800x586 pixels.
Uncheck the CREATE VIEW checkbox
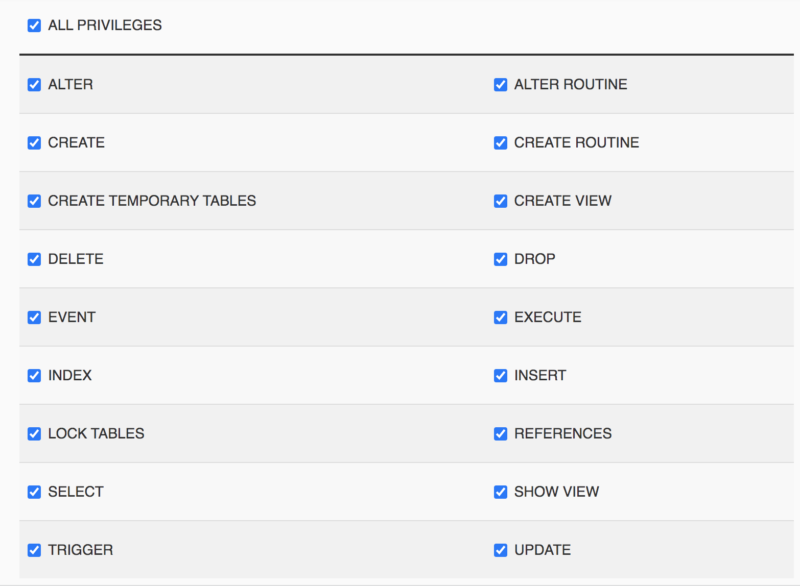point(501,201)
